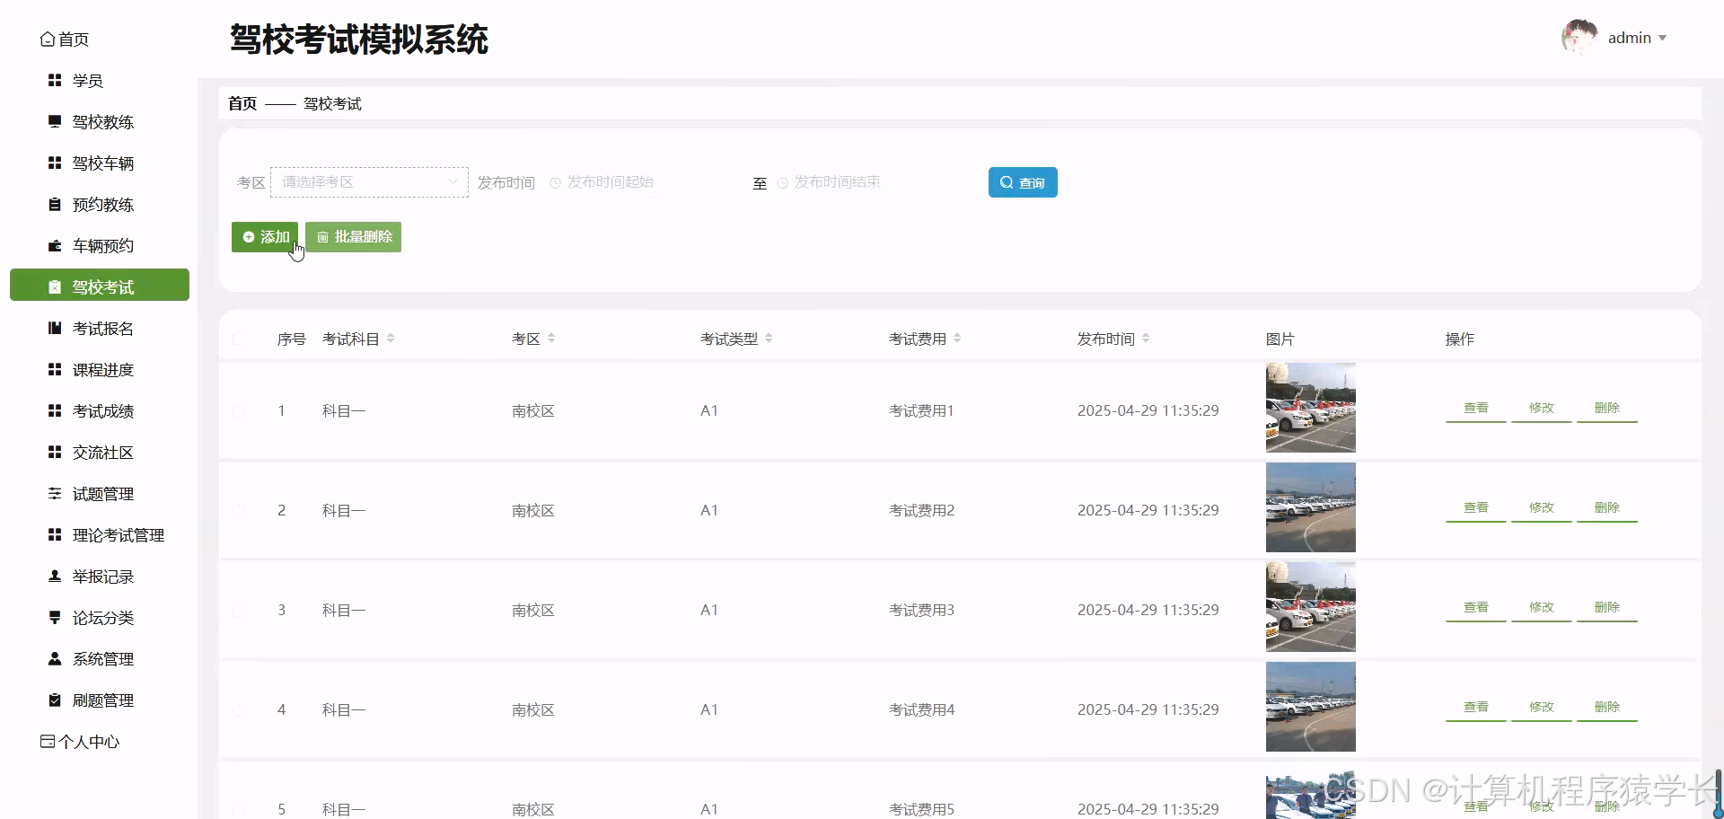This screenshot has width=1724, height=819.
Task: Click the car photo thumbnail on row 1
Action: (1310, 407)
